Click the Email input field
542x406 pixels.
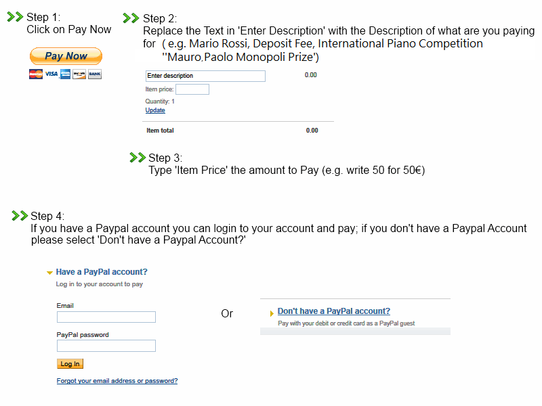pos(106,317)
